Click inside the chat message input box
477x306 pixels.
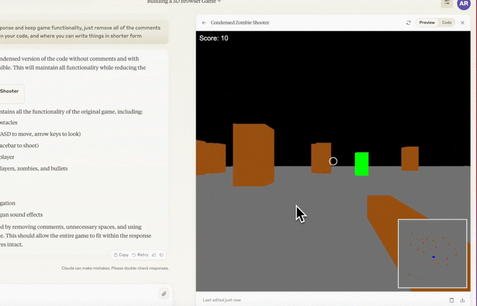pos(77,293)
